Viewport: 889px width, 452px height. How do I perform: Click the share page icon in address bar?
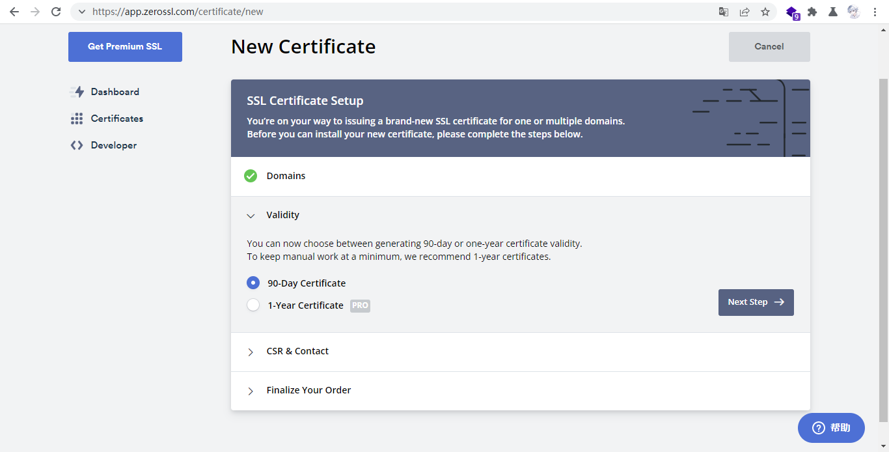(745, 12)
